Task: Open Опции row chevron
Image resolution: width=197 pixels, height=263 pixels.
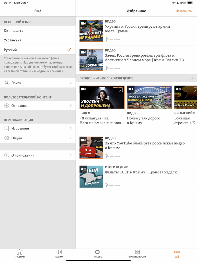Action: (71, 138)
